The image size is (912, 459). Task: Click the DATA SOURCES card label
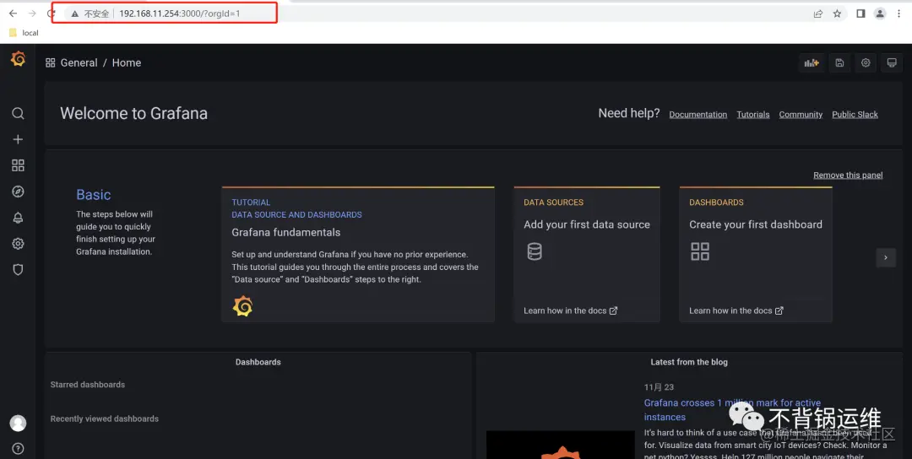click(x=554, y=202)
